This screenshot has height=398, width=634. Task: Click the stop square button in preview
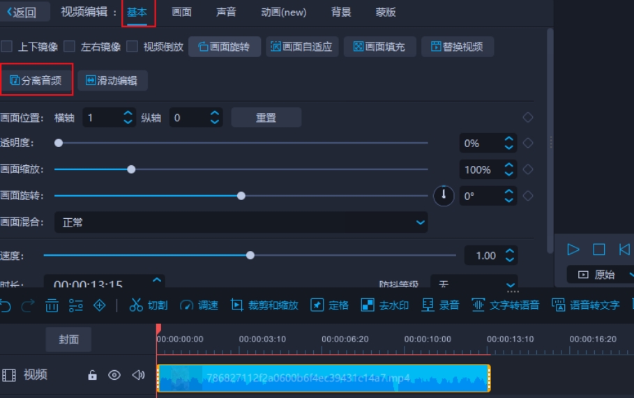[599, 250]
